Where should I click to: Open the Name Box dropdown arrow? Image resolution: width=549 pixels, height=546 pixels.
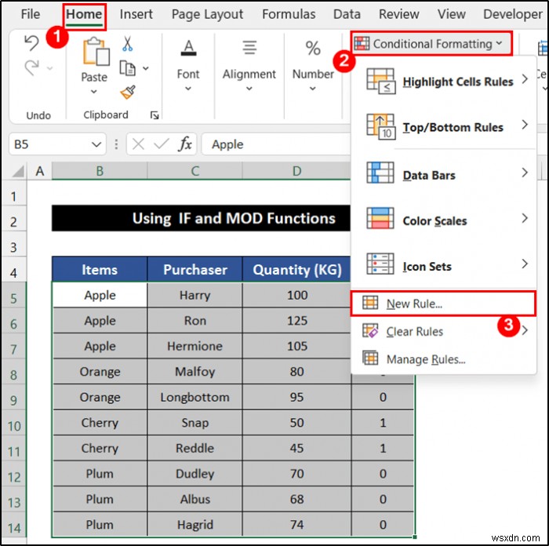(x=96, y=144)
